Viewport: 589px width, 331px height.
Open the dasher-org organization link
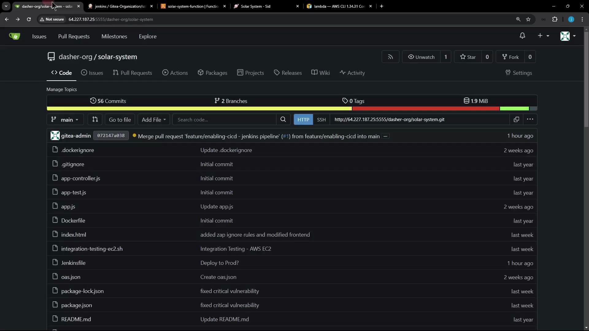tap(75, 57)
